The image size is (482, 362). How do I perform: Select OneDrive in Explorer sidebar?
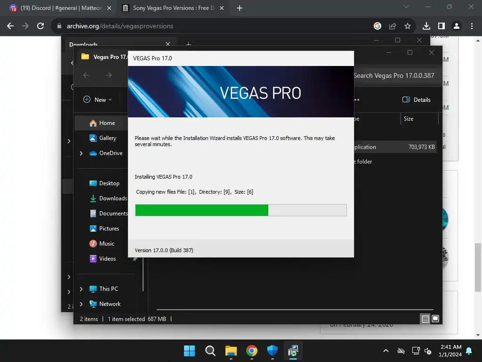tap(106, 153)
